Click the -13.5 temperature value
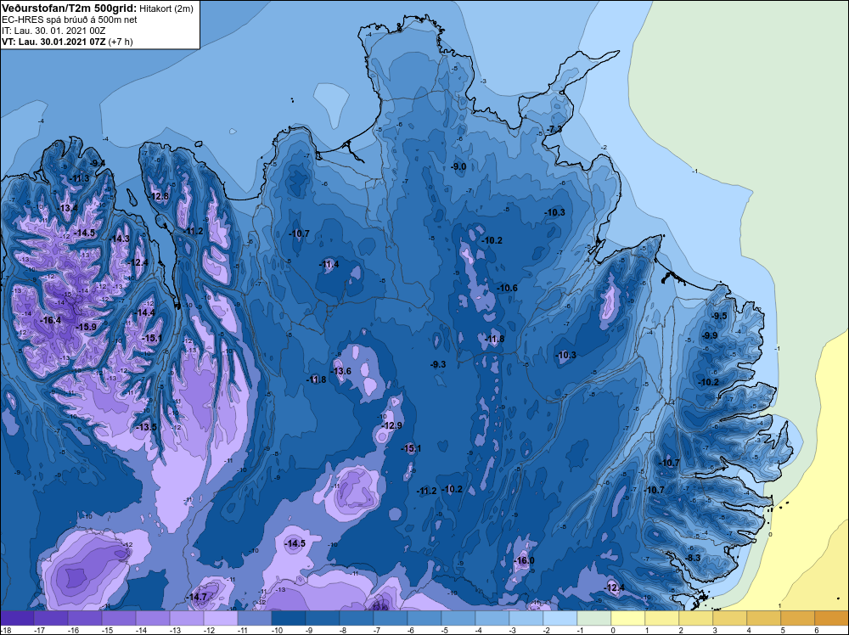Image resolution: width=849 pixels, height=635 pixels. (146, 427)
